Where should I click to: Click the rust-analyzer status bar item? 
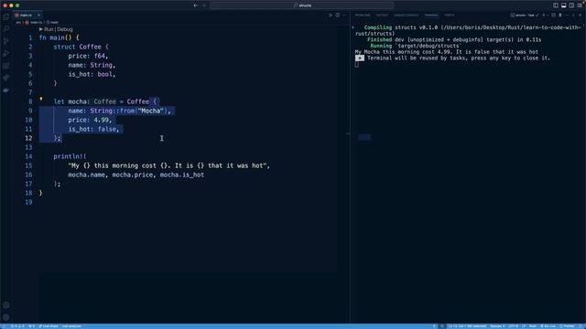pos(71,326)
